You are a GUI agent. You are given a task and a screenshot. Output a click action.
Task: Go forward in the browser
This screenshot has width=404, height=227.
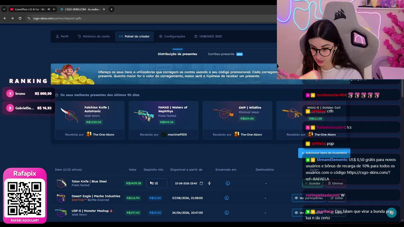click(12, 18)
